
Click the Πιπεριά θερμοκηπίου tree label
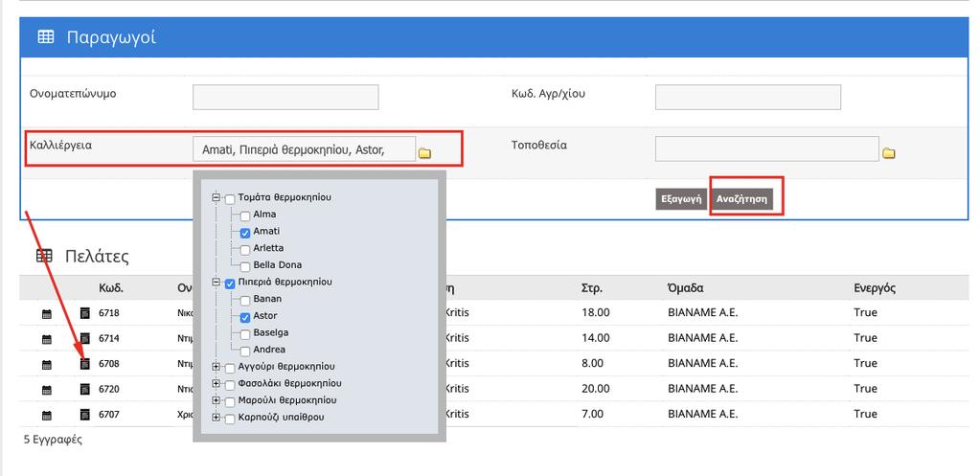coord(285,282)
